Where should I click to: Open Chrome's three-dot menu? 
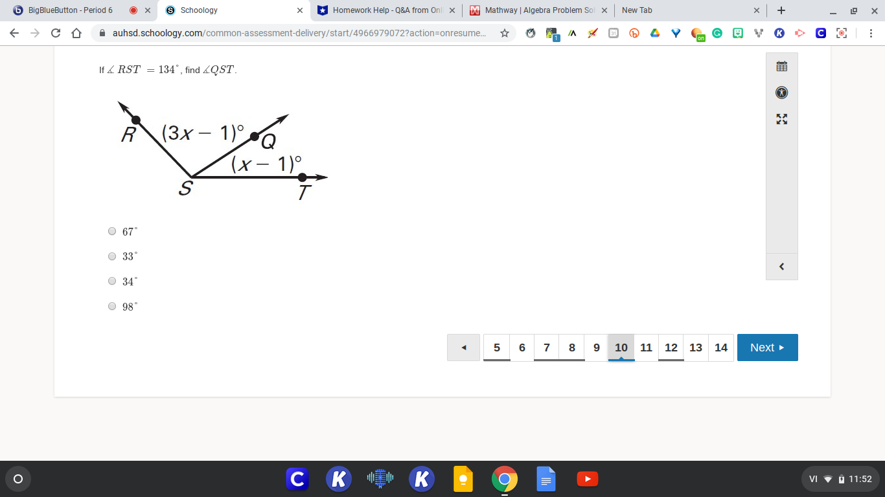click(871, 33)
